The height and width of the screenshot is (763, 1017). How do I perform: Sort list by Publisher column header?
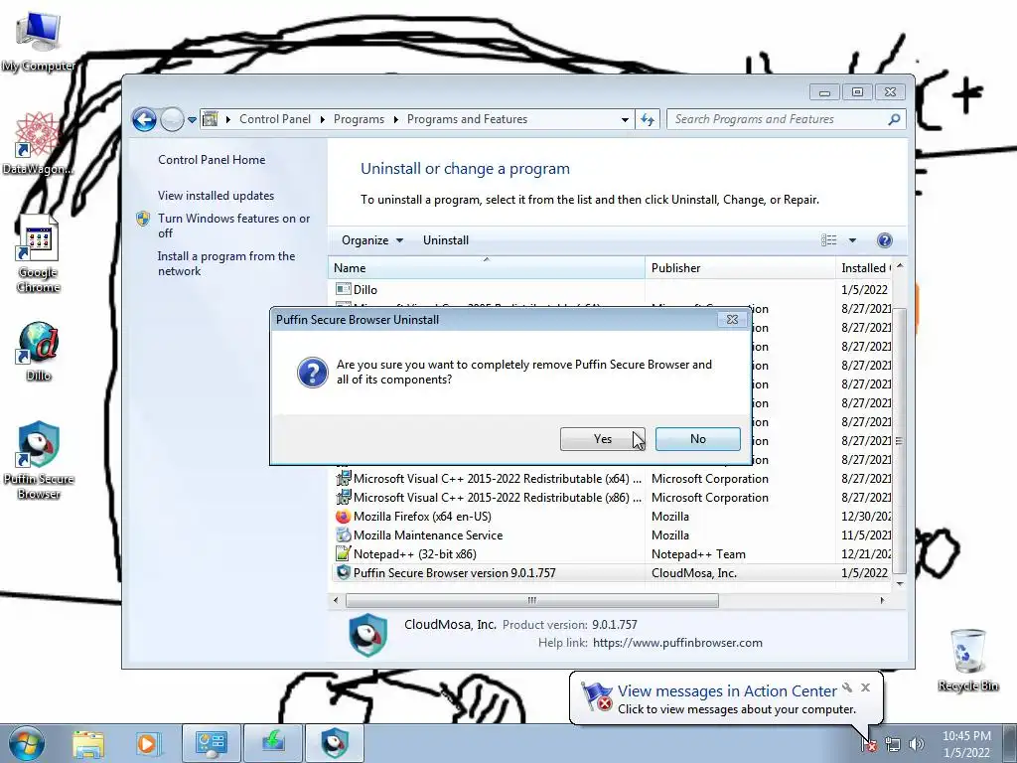[740, 268]
